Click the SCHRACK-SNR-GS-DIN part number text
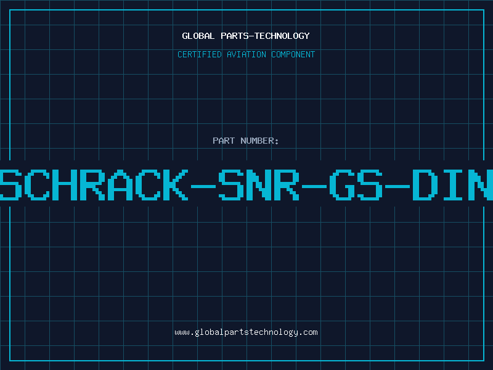Image resolution: width=493 pixels, height=370 pixels. pos(246,185)
